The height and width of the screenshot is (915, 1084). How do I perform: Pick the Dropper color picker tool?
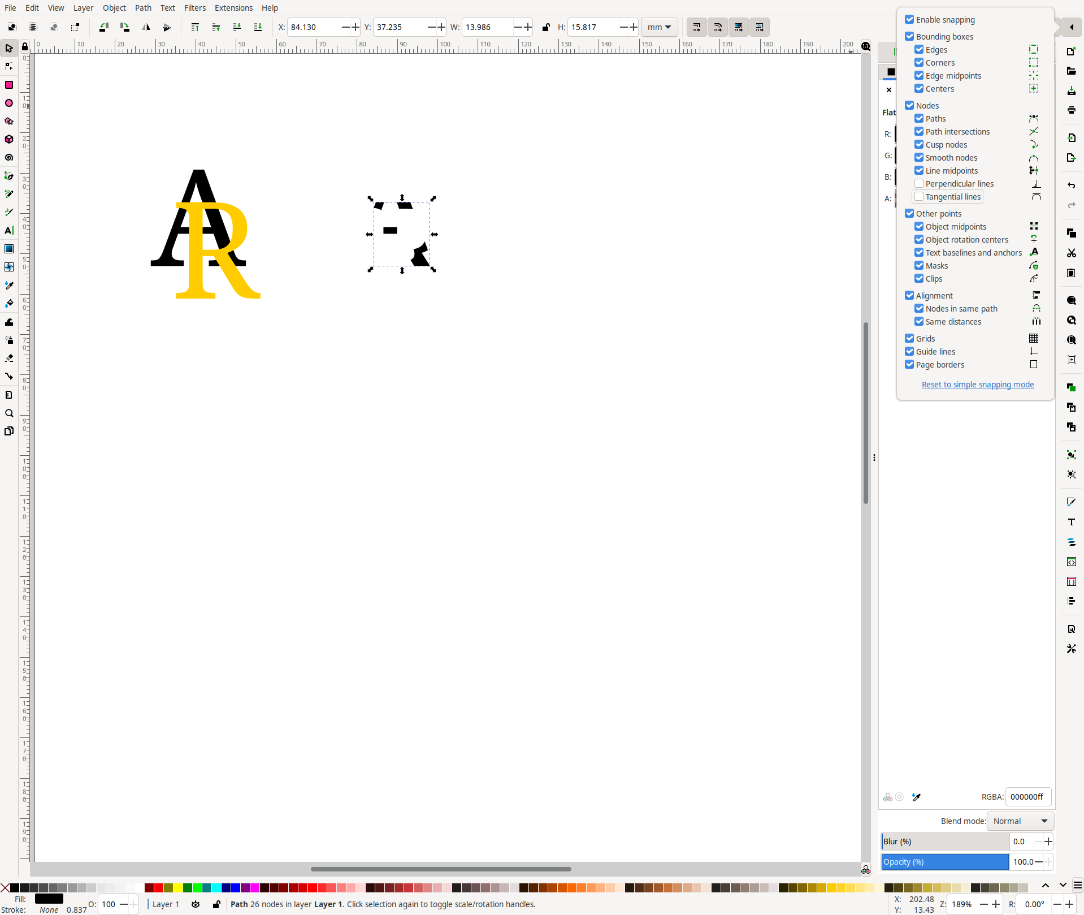(x=9, y=286)
